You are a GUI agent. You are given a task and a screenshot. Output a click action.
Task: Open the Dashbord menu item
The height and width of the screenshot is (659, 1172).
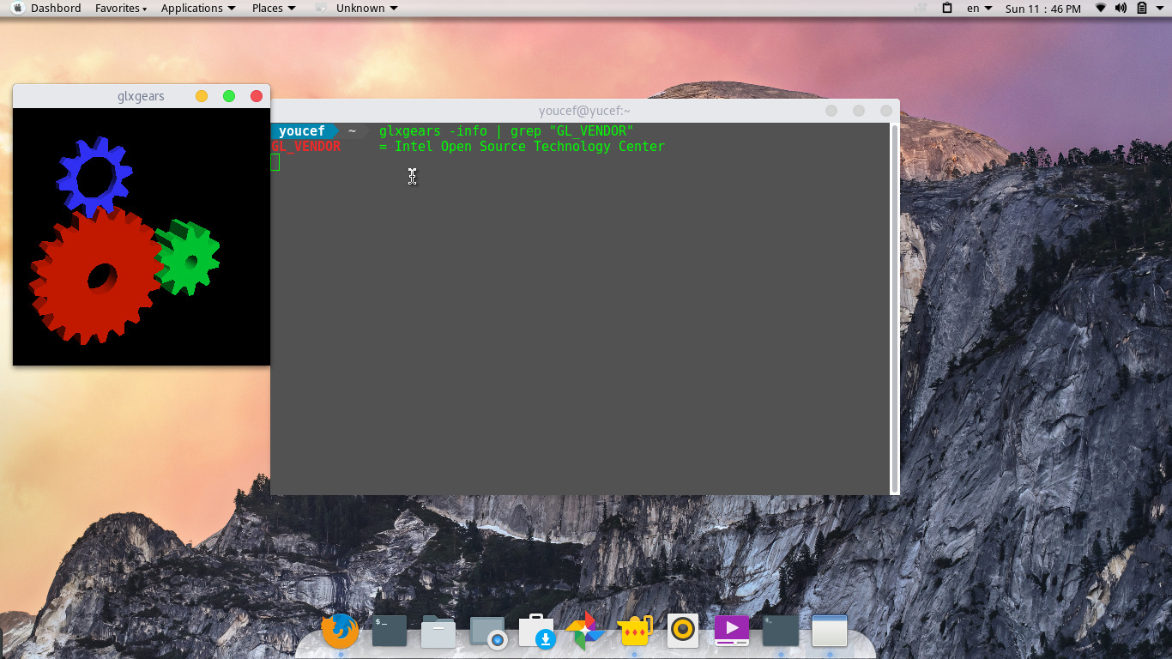[x=56, y=8]
